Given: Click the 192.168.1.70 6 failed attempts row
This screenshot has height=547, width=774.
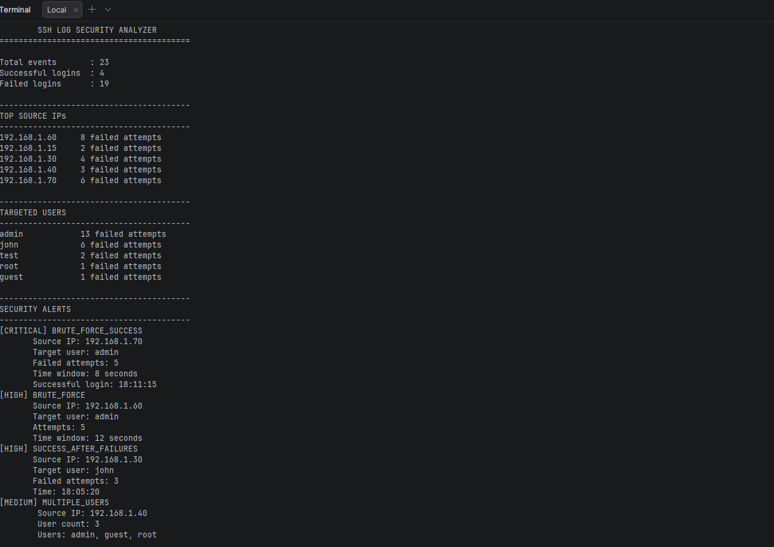Looking at the screenshot, I should pyautogui.click(x=81, y=180).
